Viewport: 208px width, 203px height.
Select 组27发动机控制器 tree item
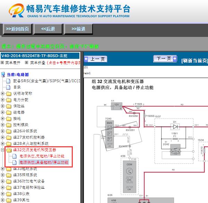click(x=29, y=137)
